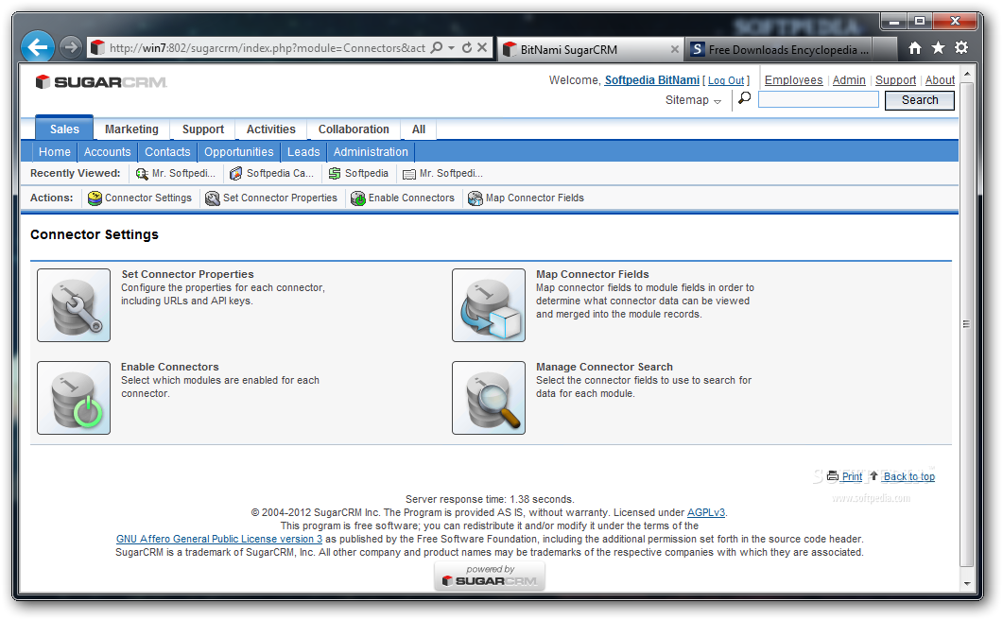
Task: Open recently viewed Softpedia Ca... item
Action: coord(272,173)
